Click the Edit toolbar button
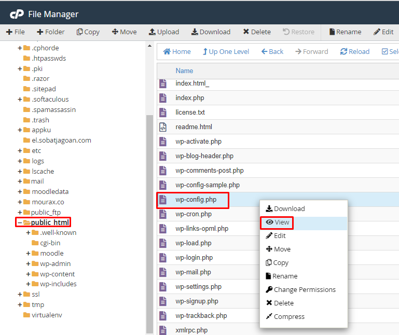This screenshot has width=399, height=335. point(383,32)
